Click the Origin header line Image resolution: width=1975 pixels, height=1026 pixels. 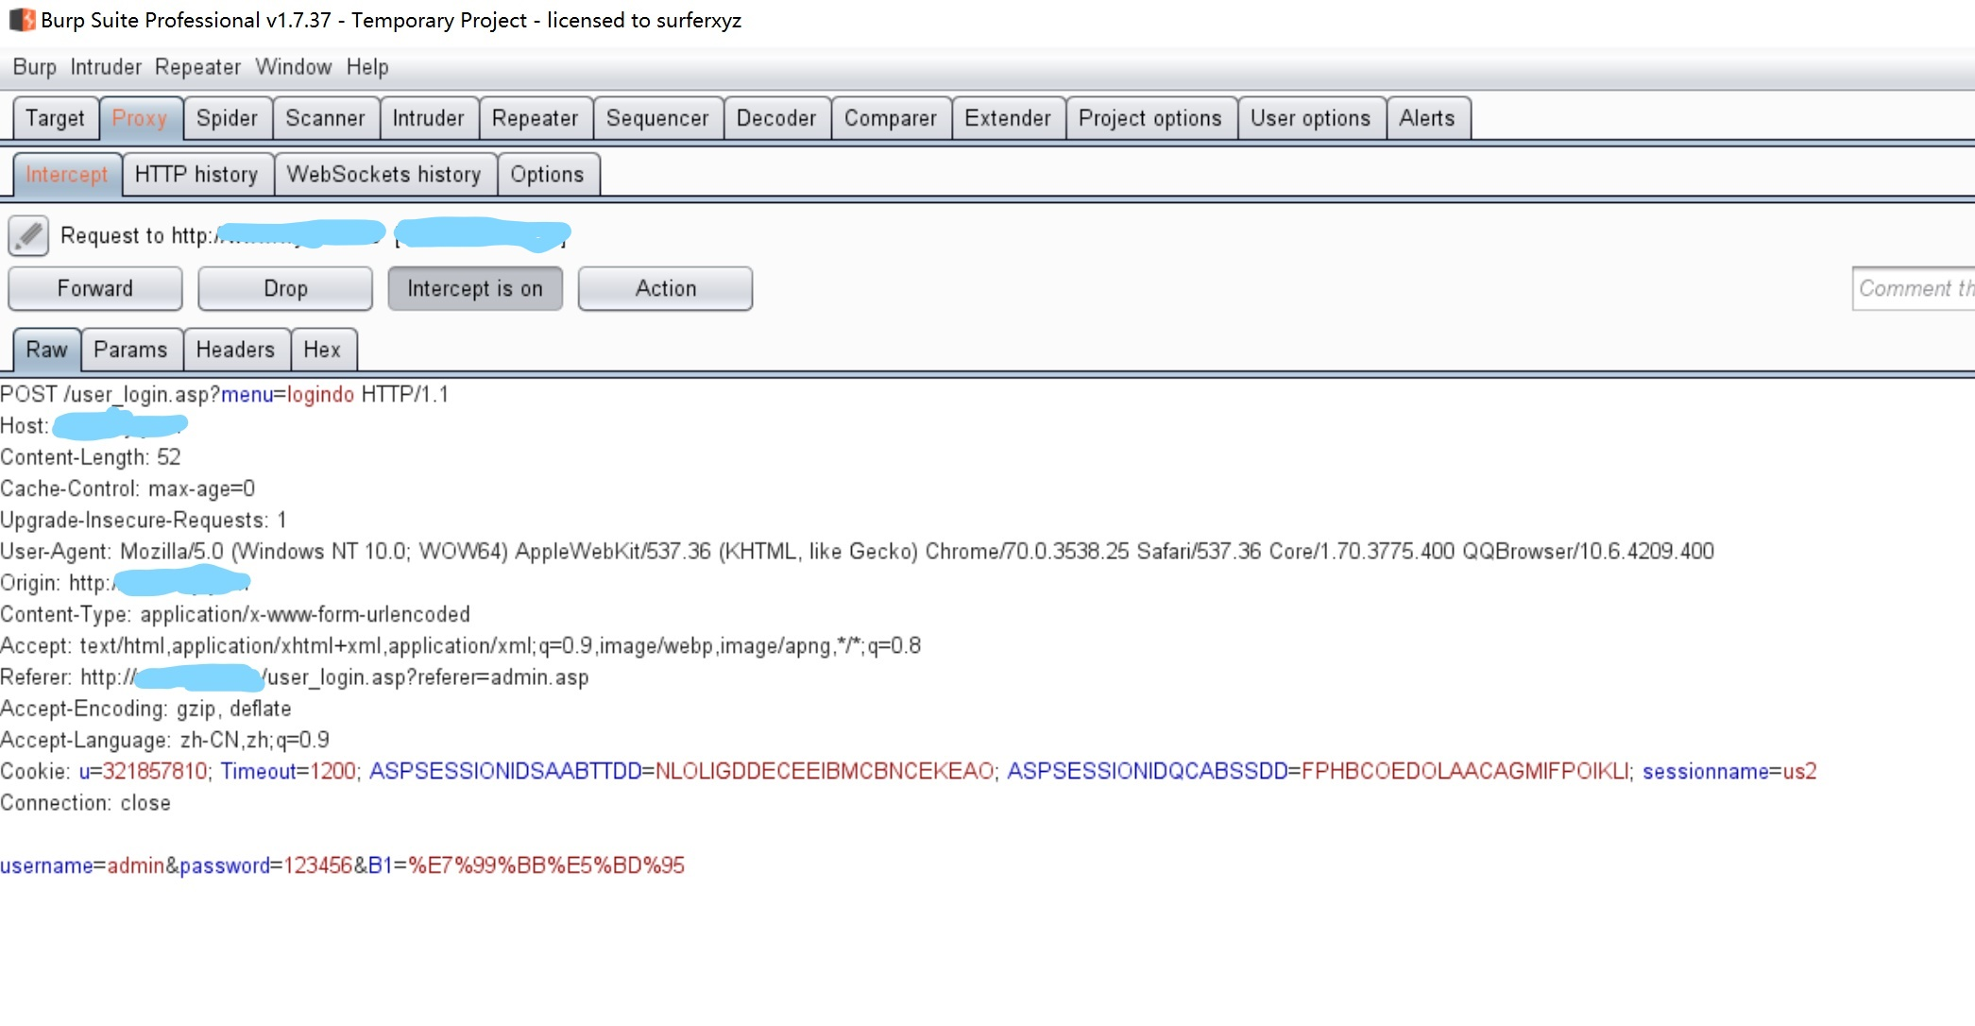[125, 582]
